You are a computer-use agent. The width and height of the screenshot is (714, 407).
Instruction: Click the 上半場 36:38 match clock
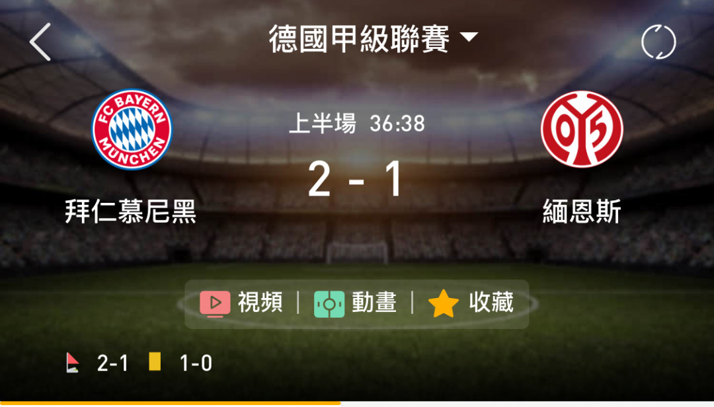click(357, 124)
